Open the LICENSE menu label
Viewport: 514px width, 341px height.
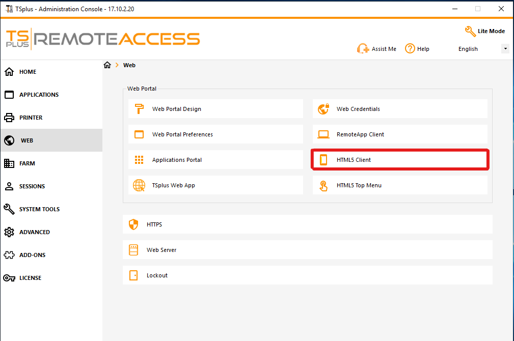[x=30, y=278]
